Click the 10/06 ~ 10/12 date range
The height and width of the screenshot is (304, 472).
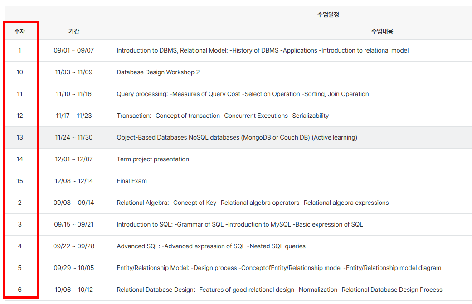pyautogui.click(x=73, y=290)
